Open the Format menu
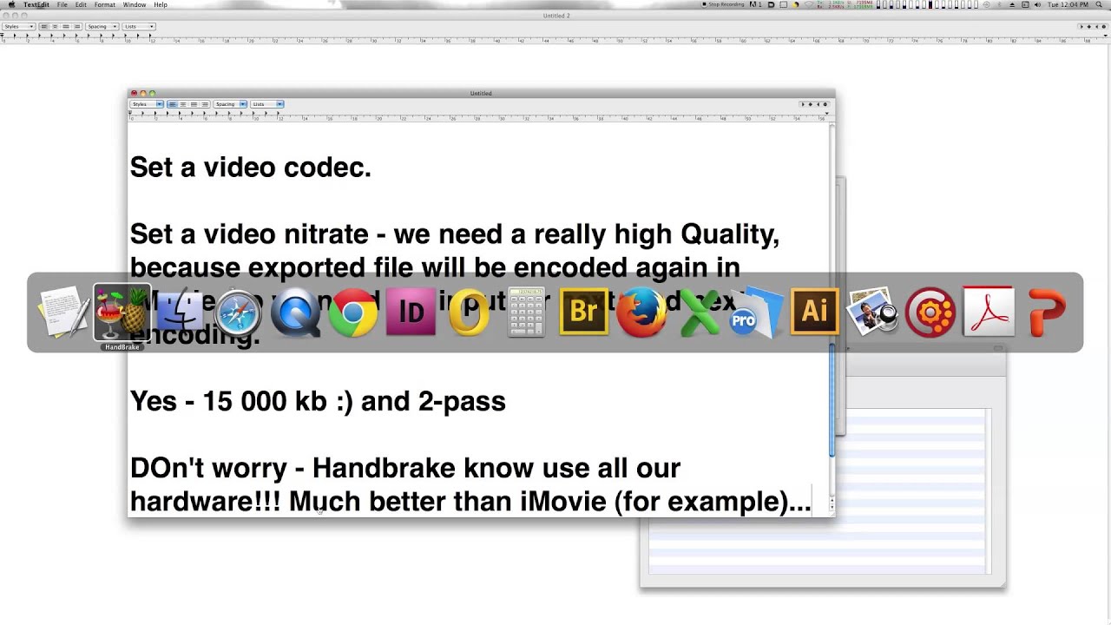The height and width of the screenshot is (625, 1111). (x=105, y=4)
